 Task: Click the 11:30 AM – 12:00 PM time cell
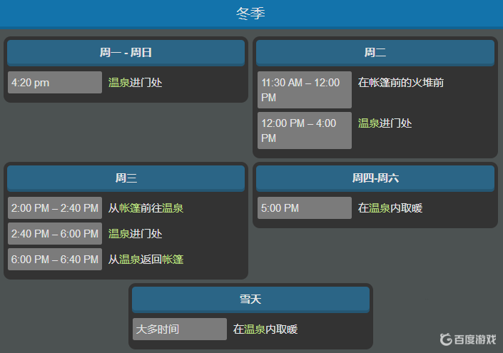coord(305,90)
